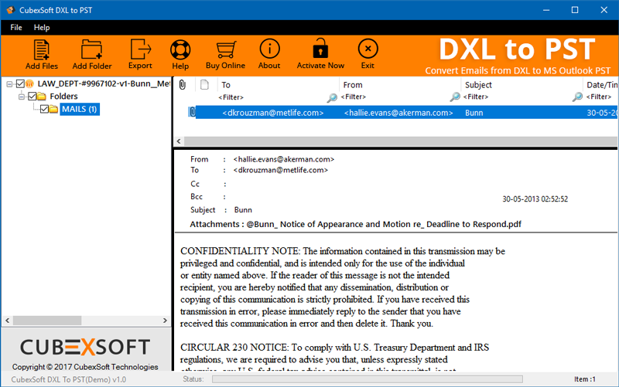This screenshot has height=387, width=619.
Task: Click the folder tree scroll-right arrow
Action: (x=165, y=321)
